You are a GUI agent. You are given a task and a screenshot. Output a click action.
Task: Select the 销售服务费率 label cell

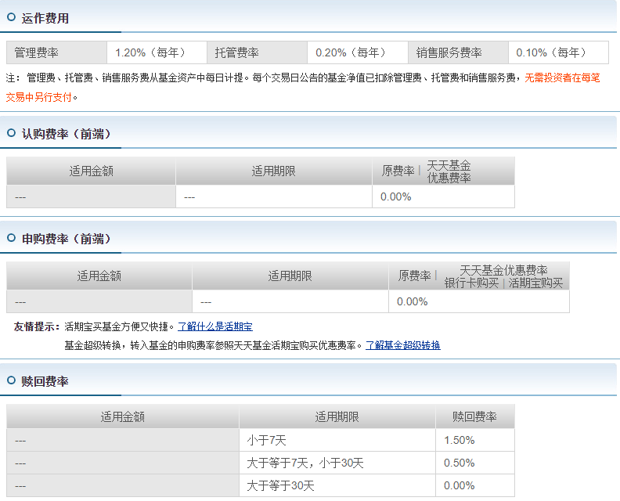458,52
